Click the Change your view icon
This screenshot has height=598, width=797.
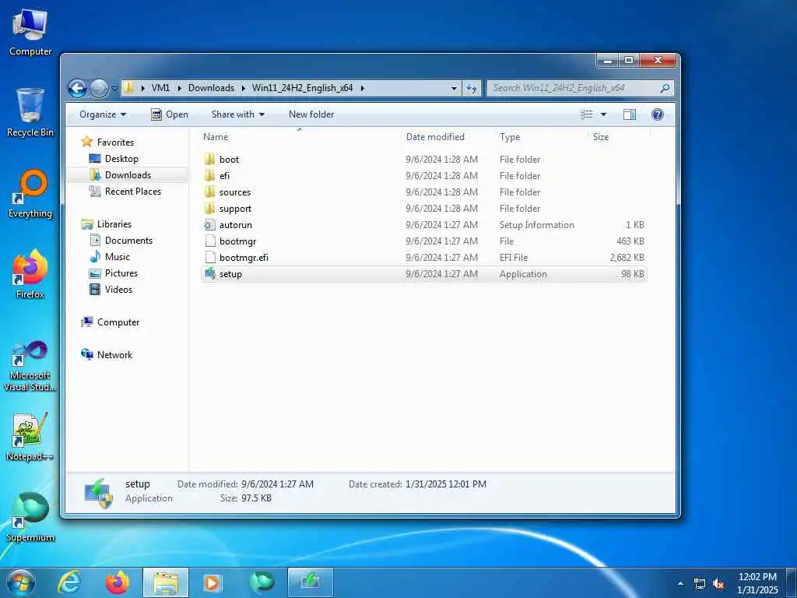587,114
